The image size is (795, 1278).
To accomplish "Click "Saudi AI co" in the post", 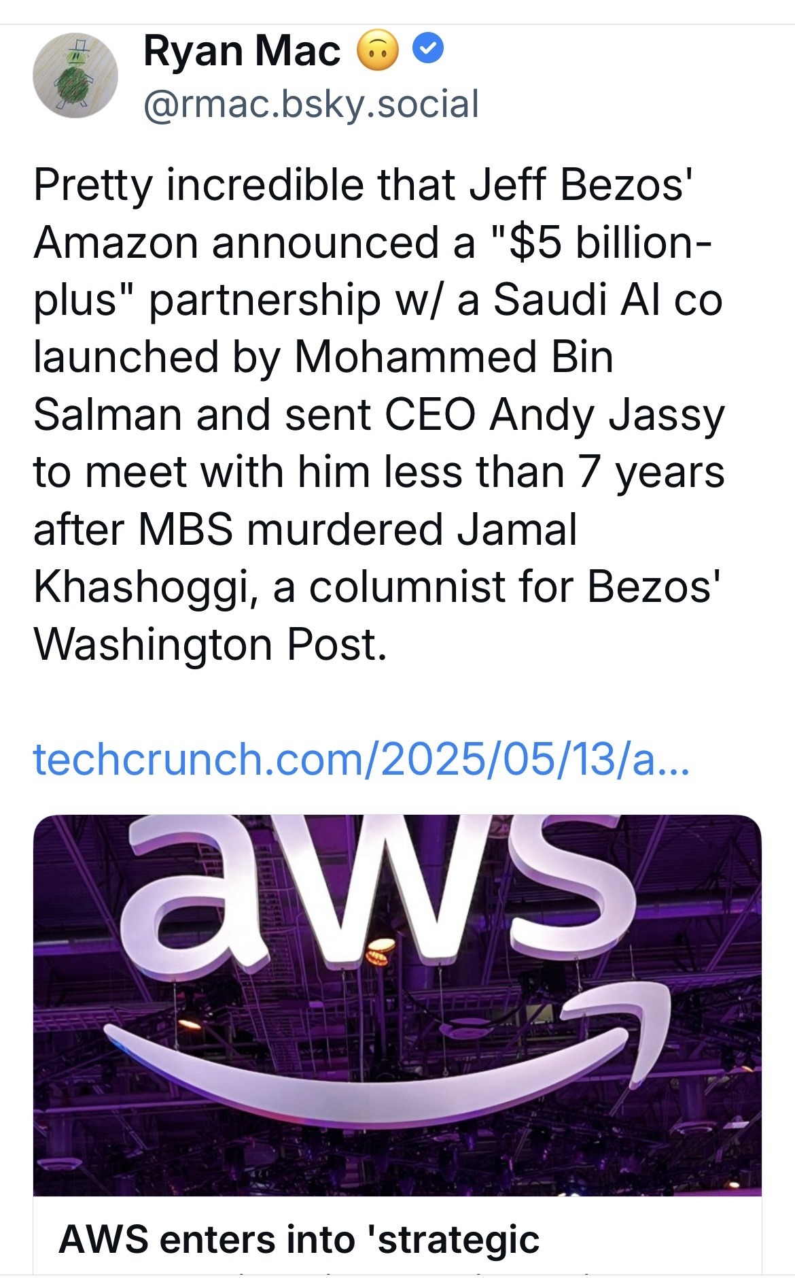I will pyautogui.click(x=607, y=300).
